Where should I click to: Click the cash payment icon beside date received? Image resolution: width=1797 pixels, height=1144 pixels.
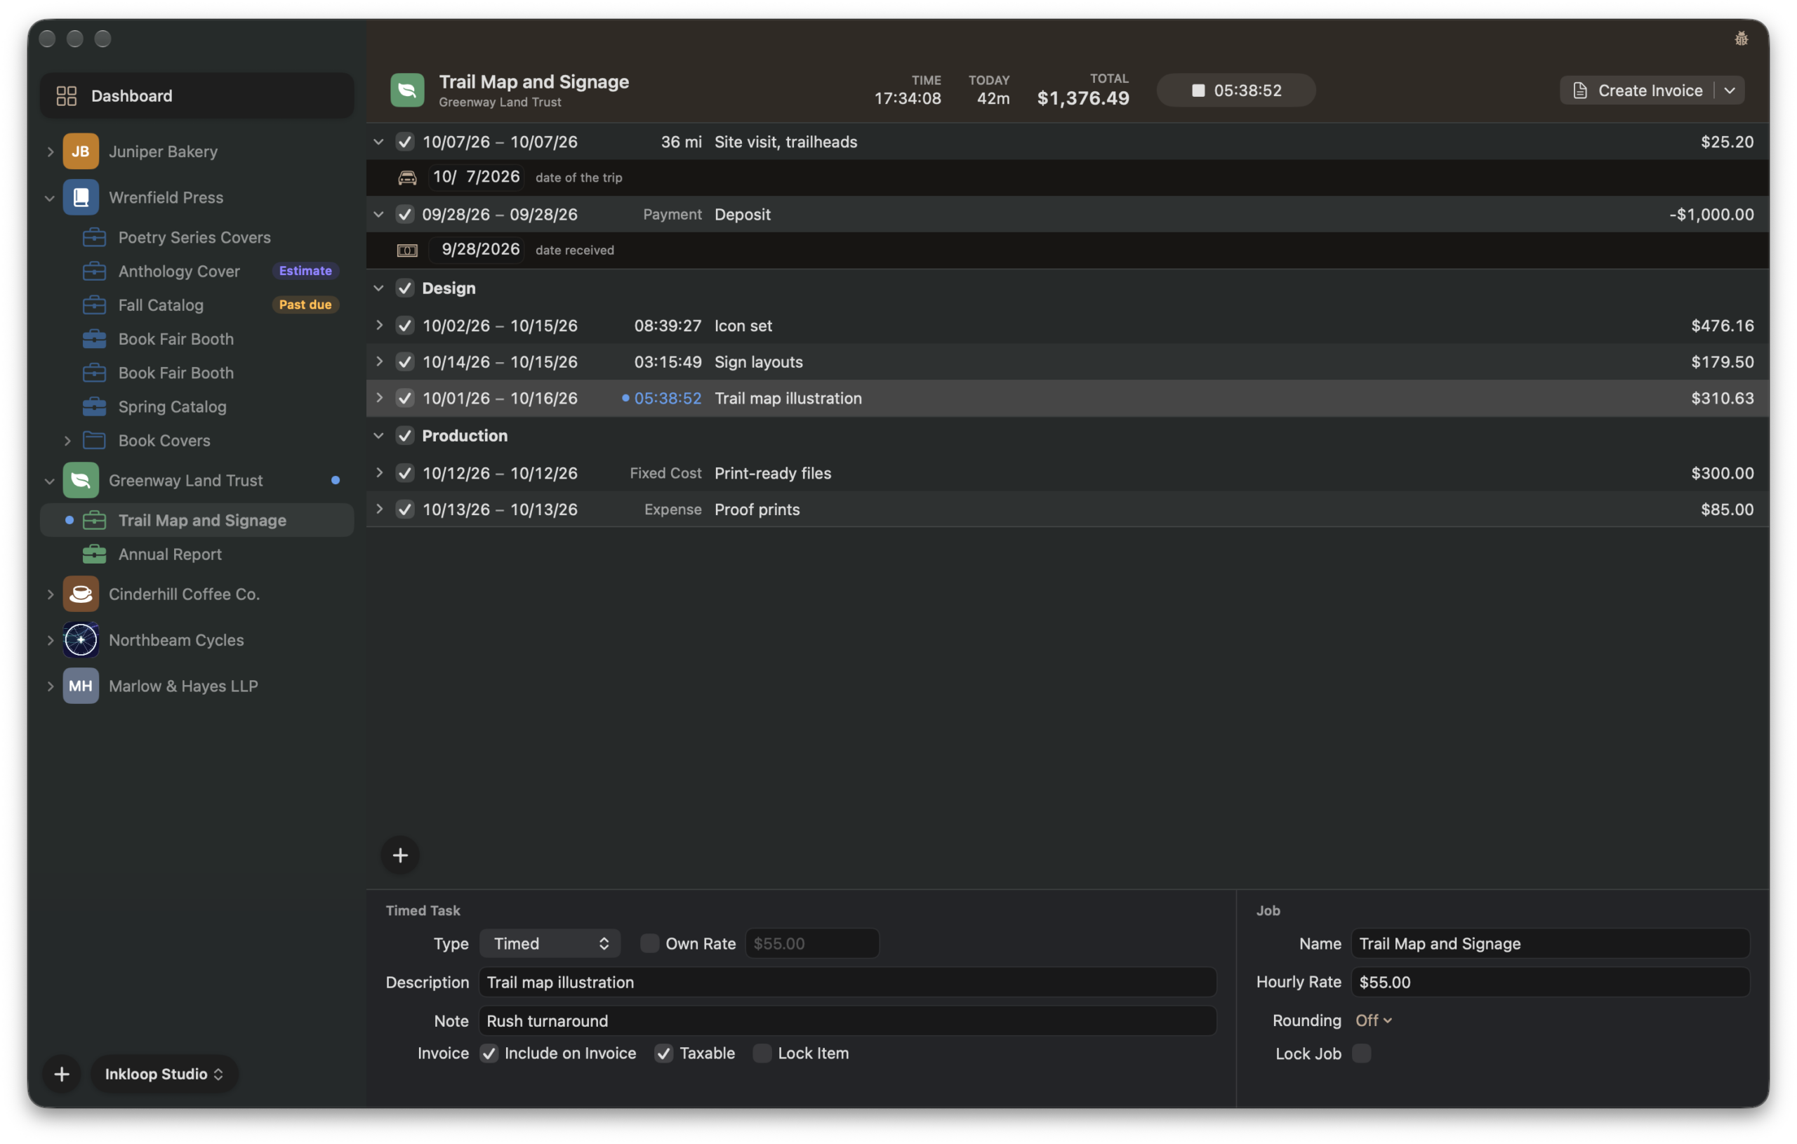(406, 250)
